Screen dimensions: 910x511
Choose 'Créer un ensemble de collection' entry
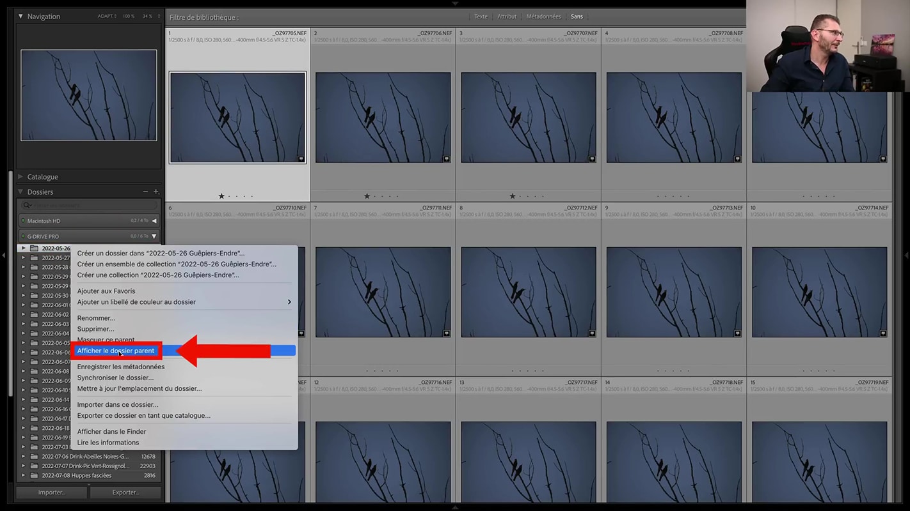[x=177, y=264]
